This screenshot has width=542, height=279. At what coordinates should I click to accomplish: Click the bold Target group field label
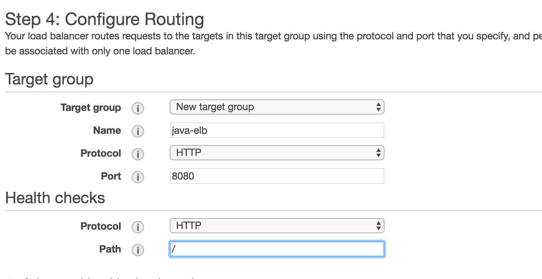click(x=91, y=108)
